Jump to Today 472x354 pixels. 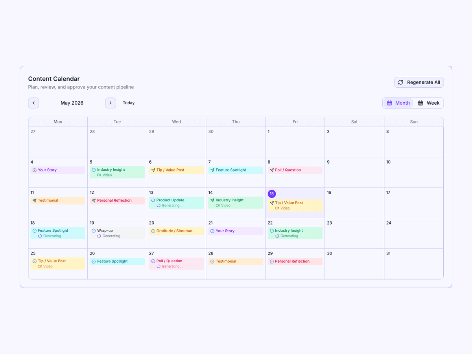coord(129,103)
